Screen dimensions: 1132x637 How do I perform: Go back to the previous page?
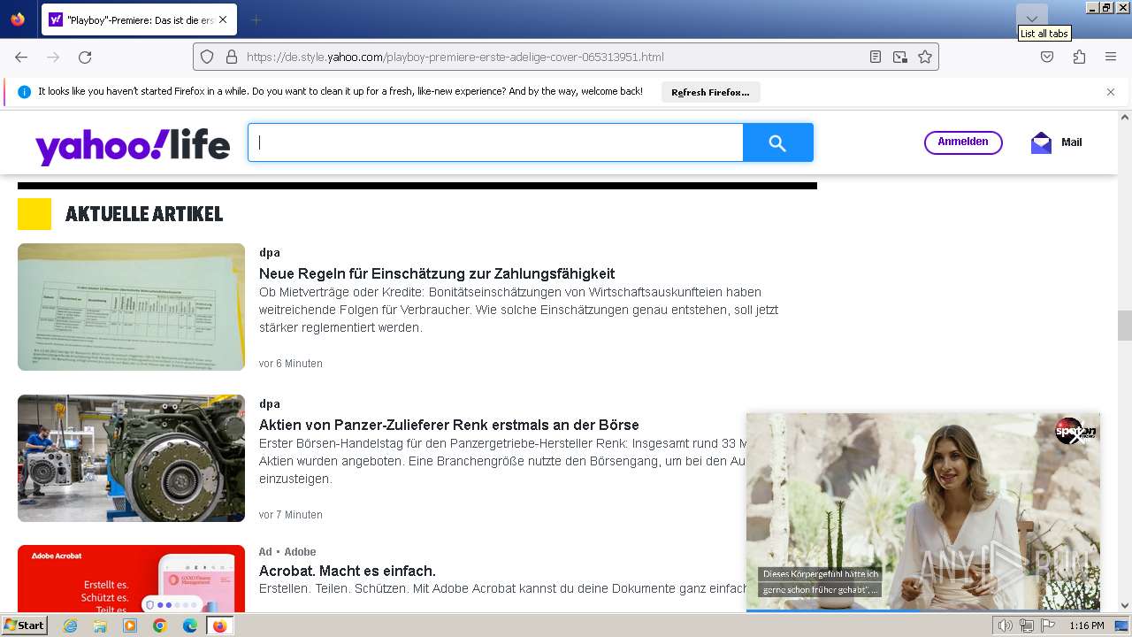pyautogui.click(x=21, y=57)
